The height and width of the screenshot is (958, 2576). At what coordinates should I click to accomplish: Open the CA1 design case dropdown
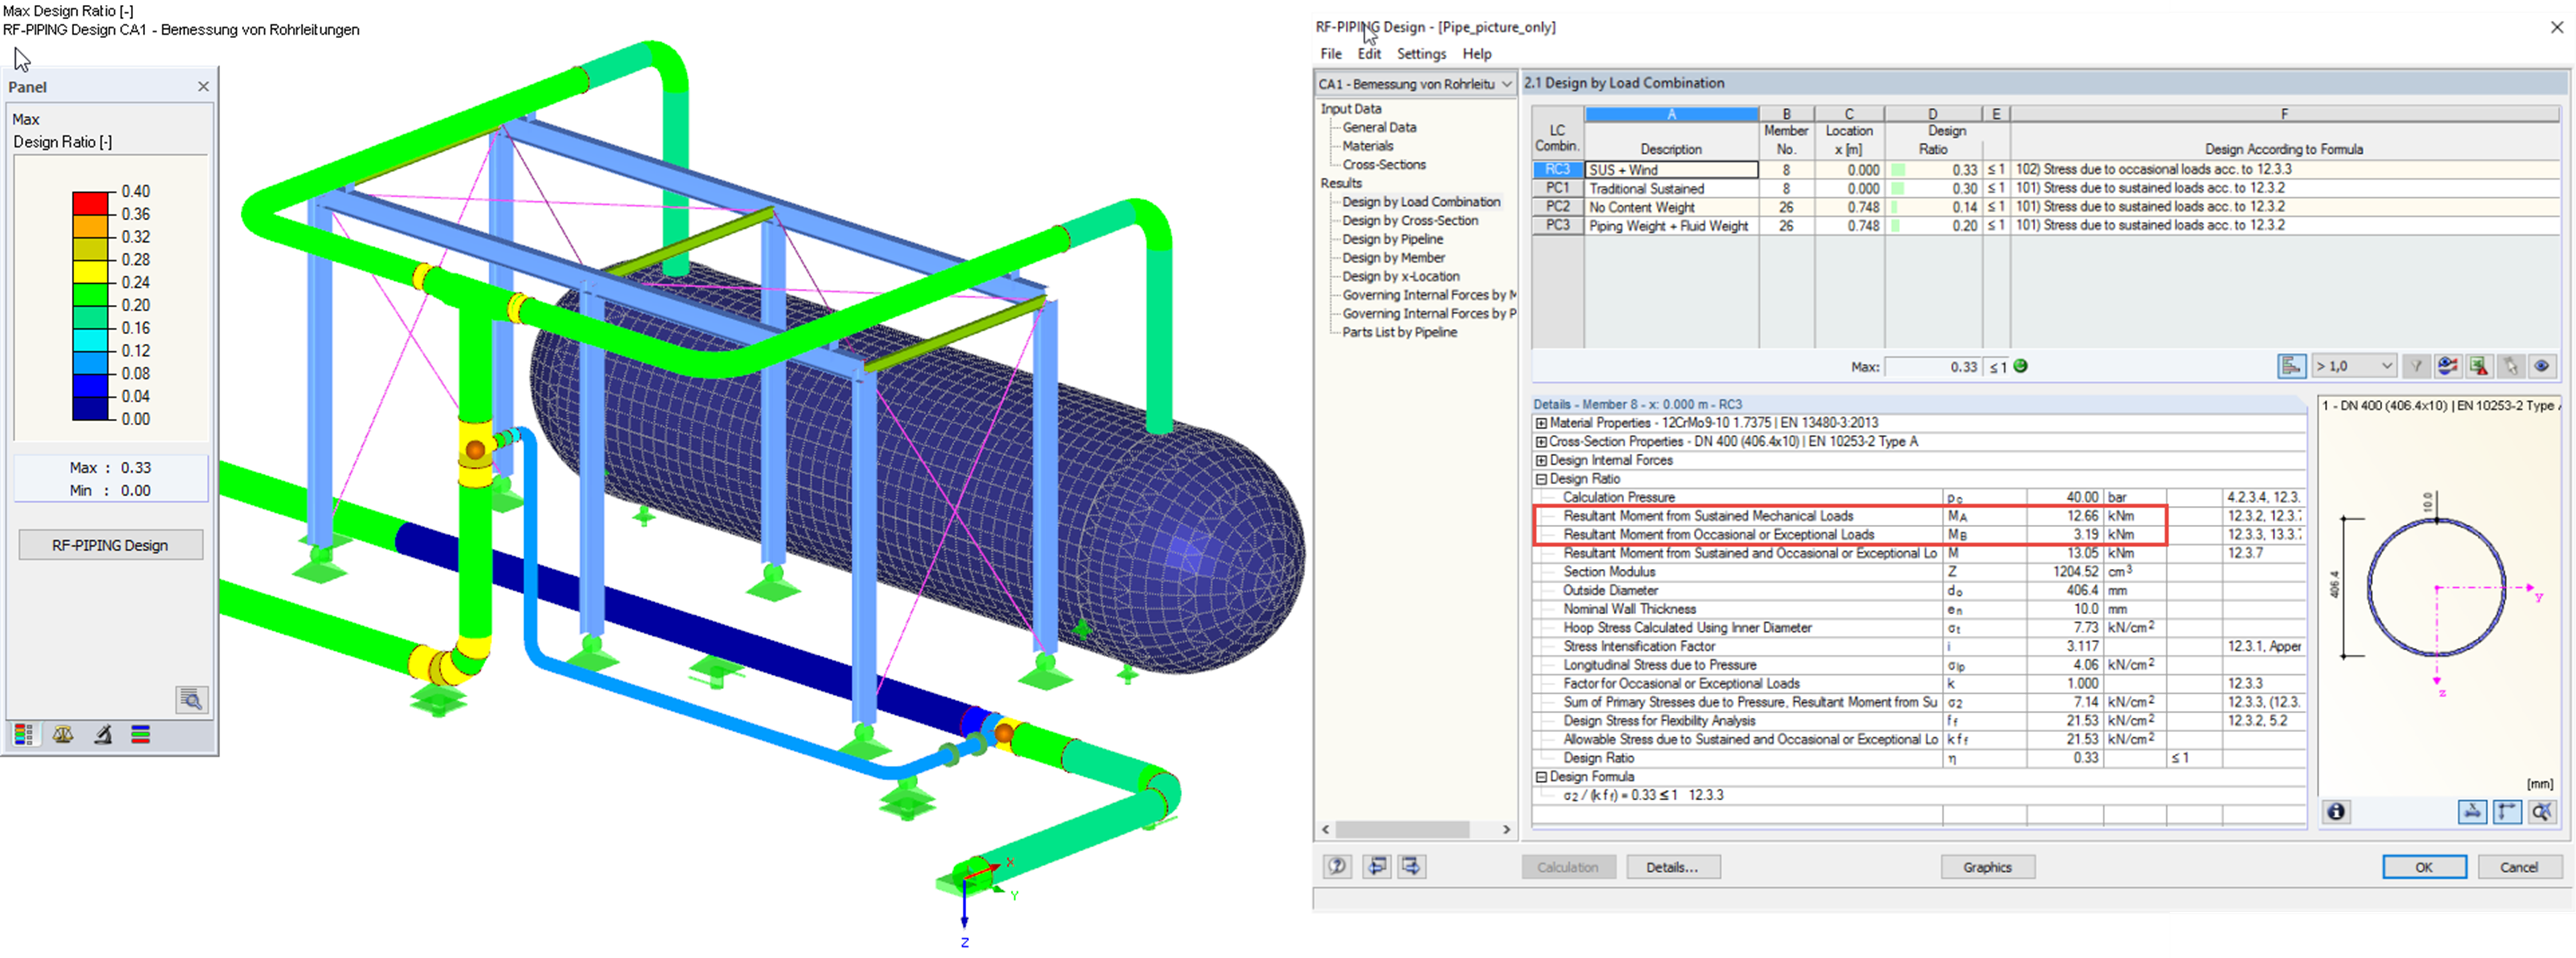pos(1414,84)
